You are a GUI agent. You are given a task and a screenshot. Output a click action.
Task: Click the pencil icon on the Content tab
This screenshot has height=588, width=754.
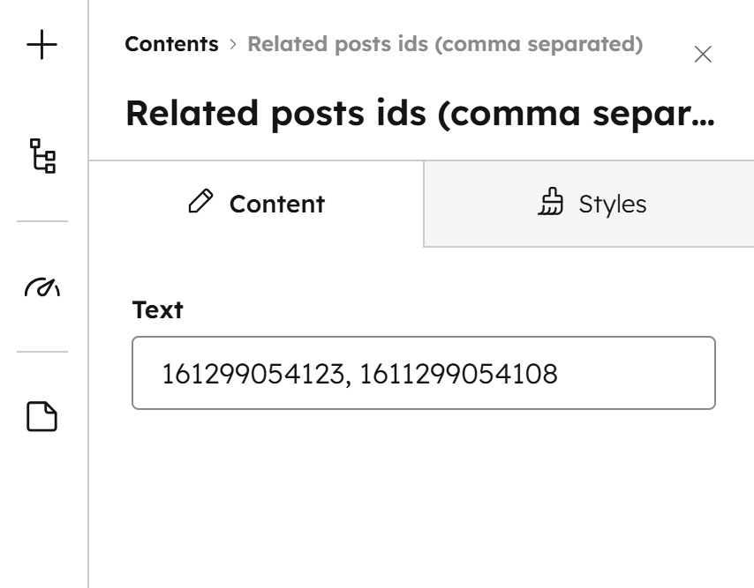pos(202,204)
